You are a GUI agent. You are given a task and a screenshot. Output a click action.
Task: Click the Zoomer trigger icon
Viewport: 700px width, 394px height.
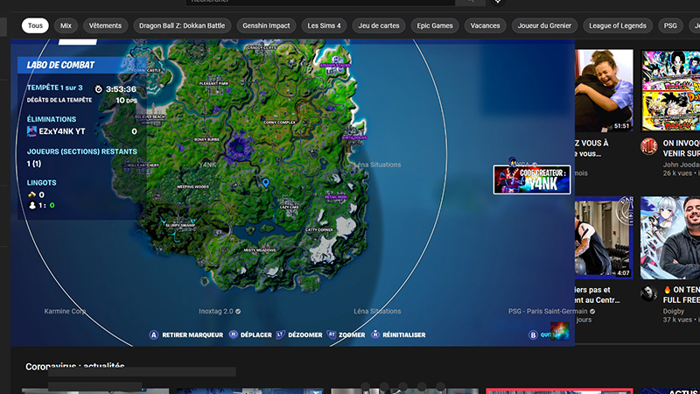tap(332, 334)
